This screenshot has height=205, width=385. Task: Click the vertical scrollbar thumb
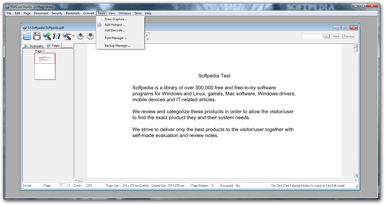356,49
